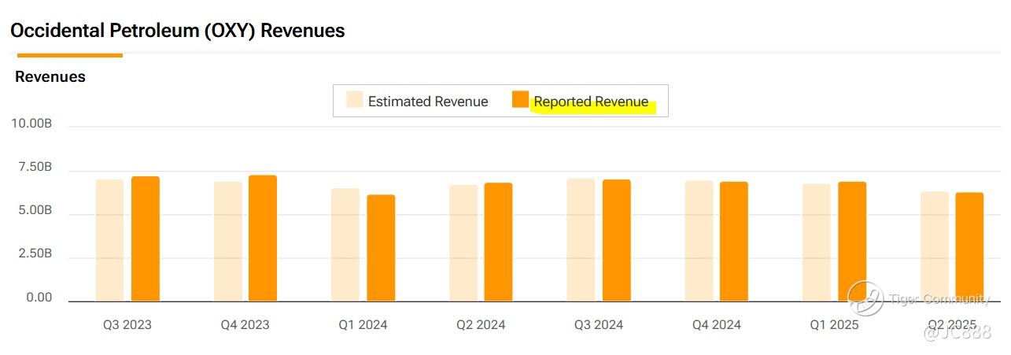Click Occidental Petroleum (OXY) Revenues title
This screenshot has height=355, width=1011.
[177, 31]
